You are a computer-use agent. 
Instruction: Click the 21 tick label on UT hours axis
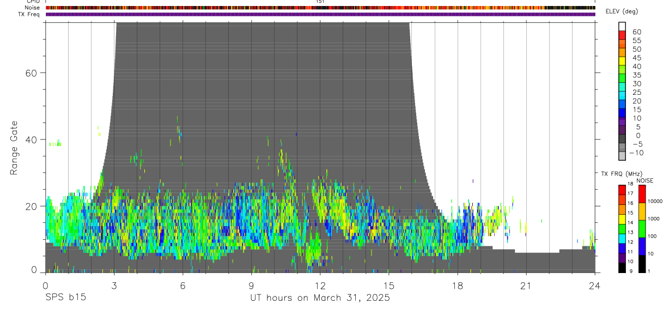[526, 286]
